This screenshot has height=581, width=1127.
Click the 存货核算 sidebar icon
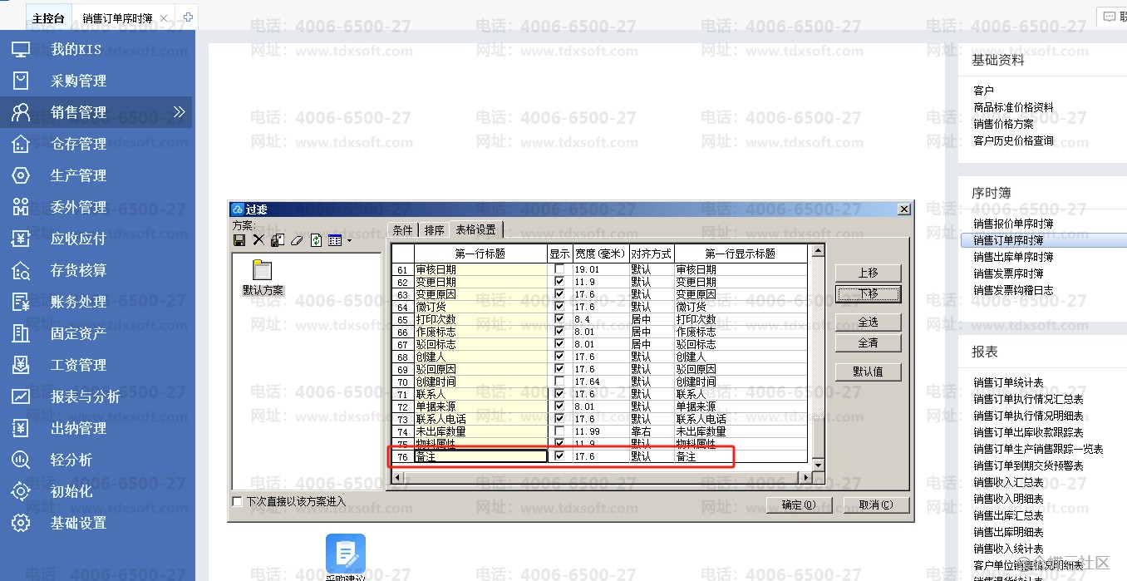click(x=21, y=270)
